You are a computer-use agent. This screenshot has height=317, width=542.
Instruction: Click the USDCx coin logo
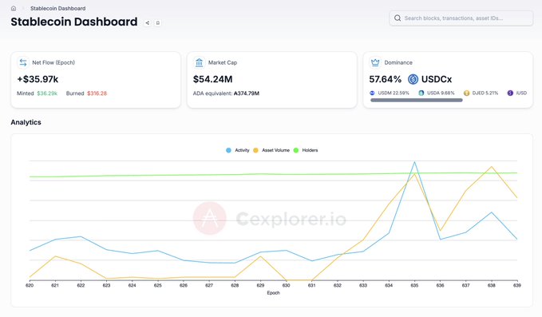[x=413, y=79]
